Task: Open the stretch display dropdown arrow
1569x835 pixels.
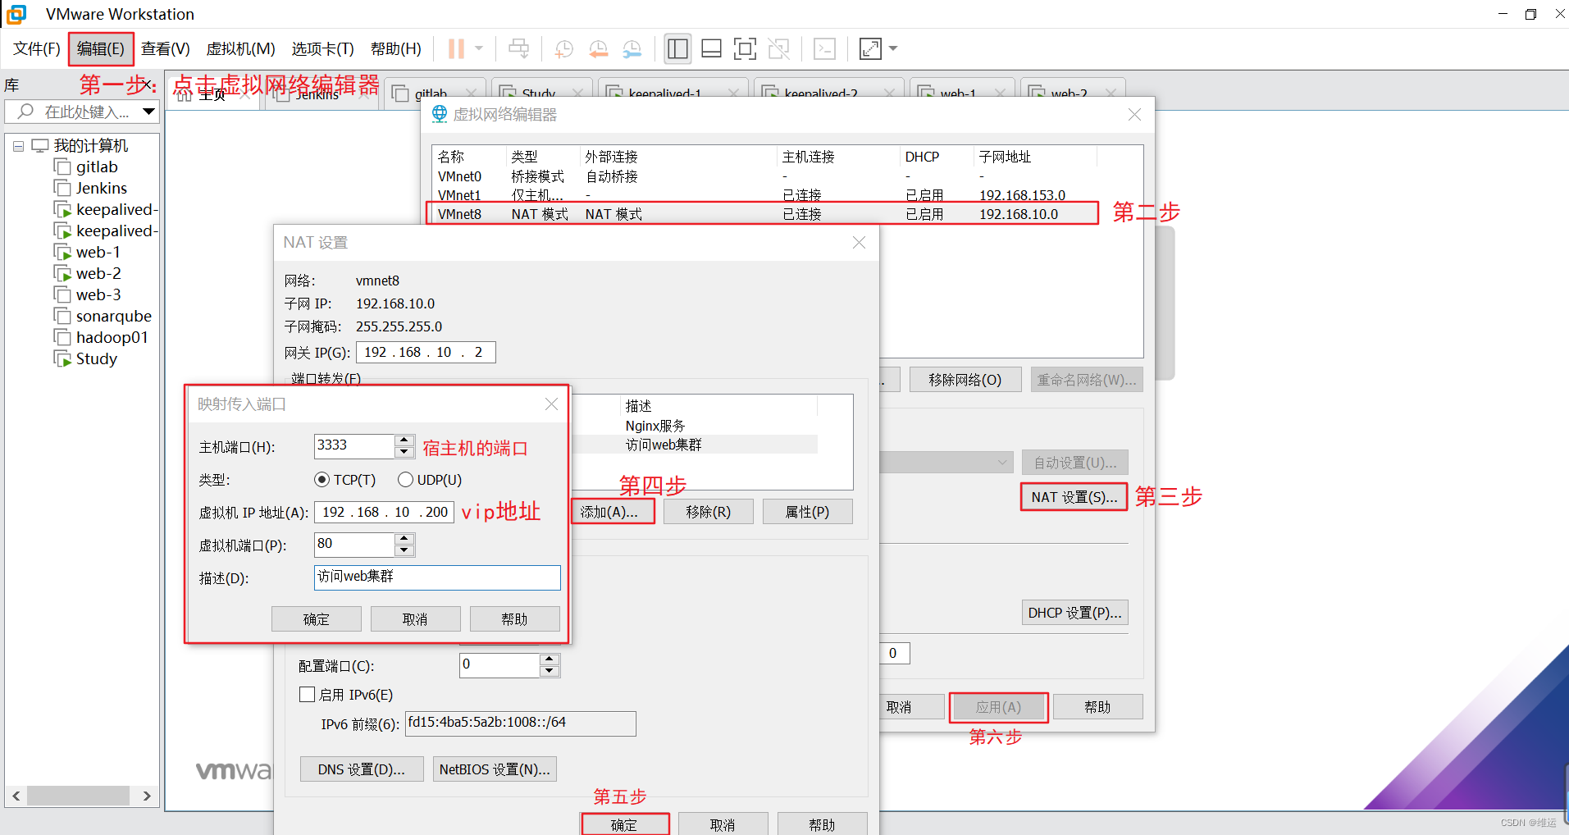Action: 893,49
